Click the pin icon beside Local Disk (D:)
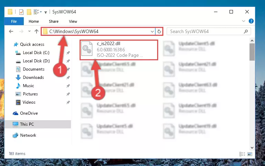 pyautogui.click(x=68, y=61)
